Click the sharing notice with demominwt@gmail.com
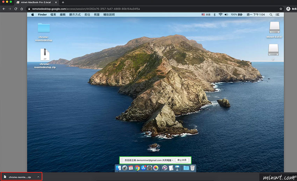Screen dimensions: 297x181 tap(149, 160)
